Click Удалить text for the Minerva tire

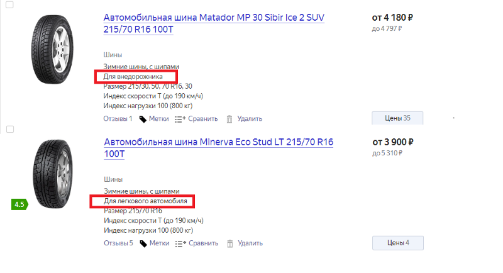250,243
